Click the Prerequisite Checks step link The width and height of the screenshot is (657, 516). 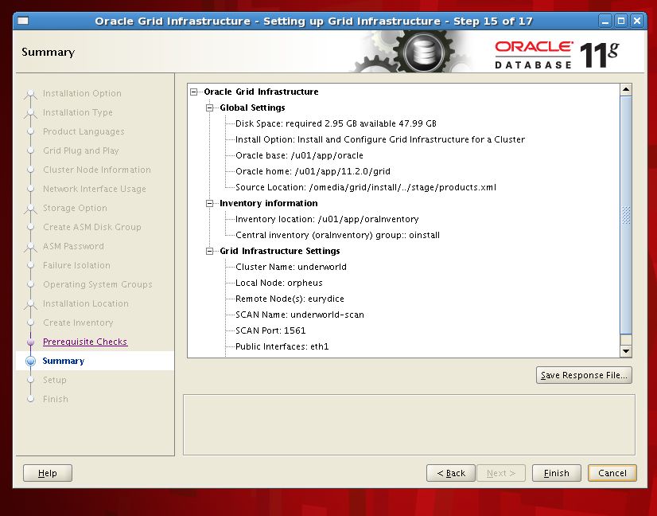[x=84, y=342]
